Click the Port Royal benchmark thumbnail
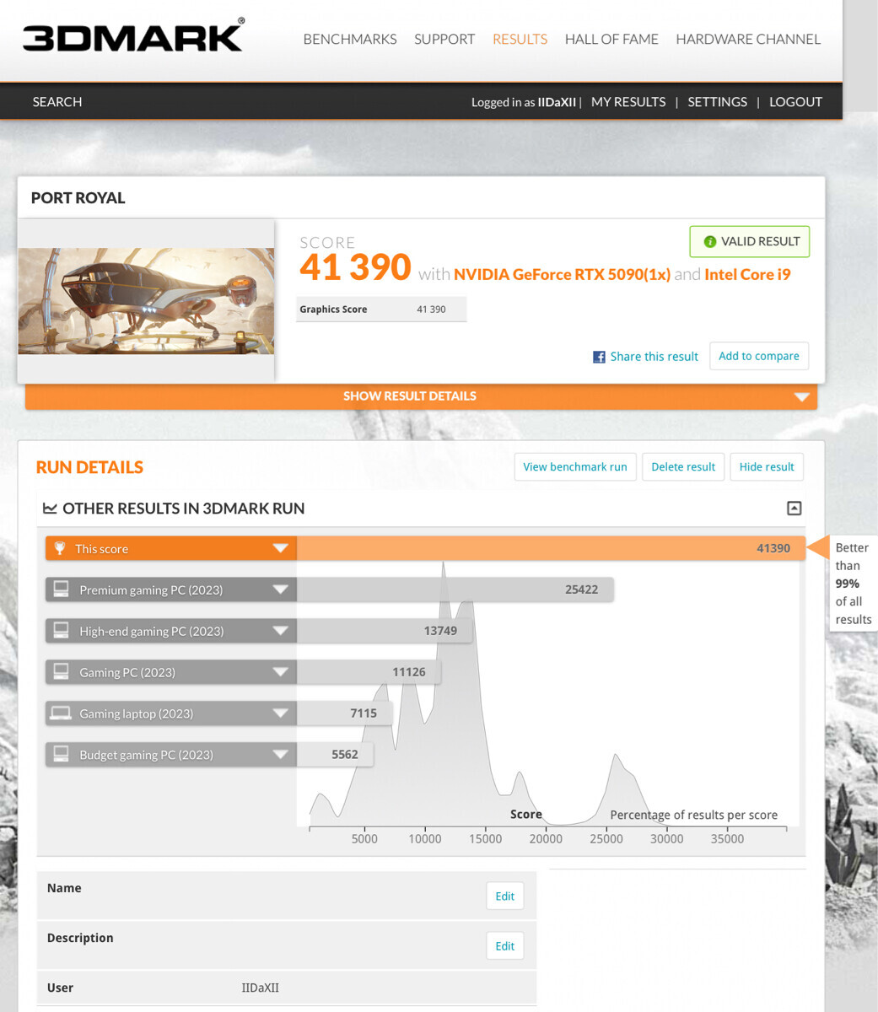The height and width of the screenshot is (1012, 878). click(x=146, y=301)
